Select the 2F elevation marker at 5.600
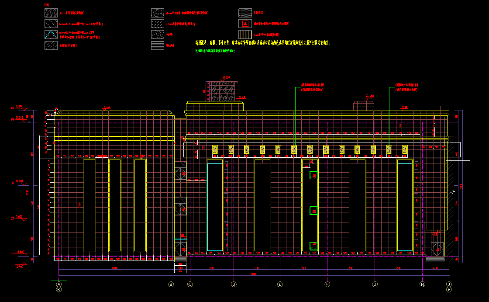The width and height of the screenshot is (489, 302). [x=20, y=217]
